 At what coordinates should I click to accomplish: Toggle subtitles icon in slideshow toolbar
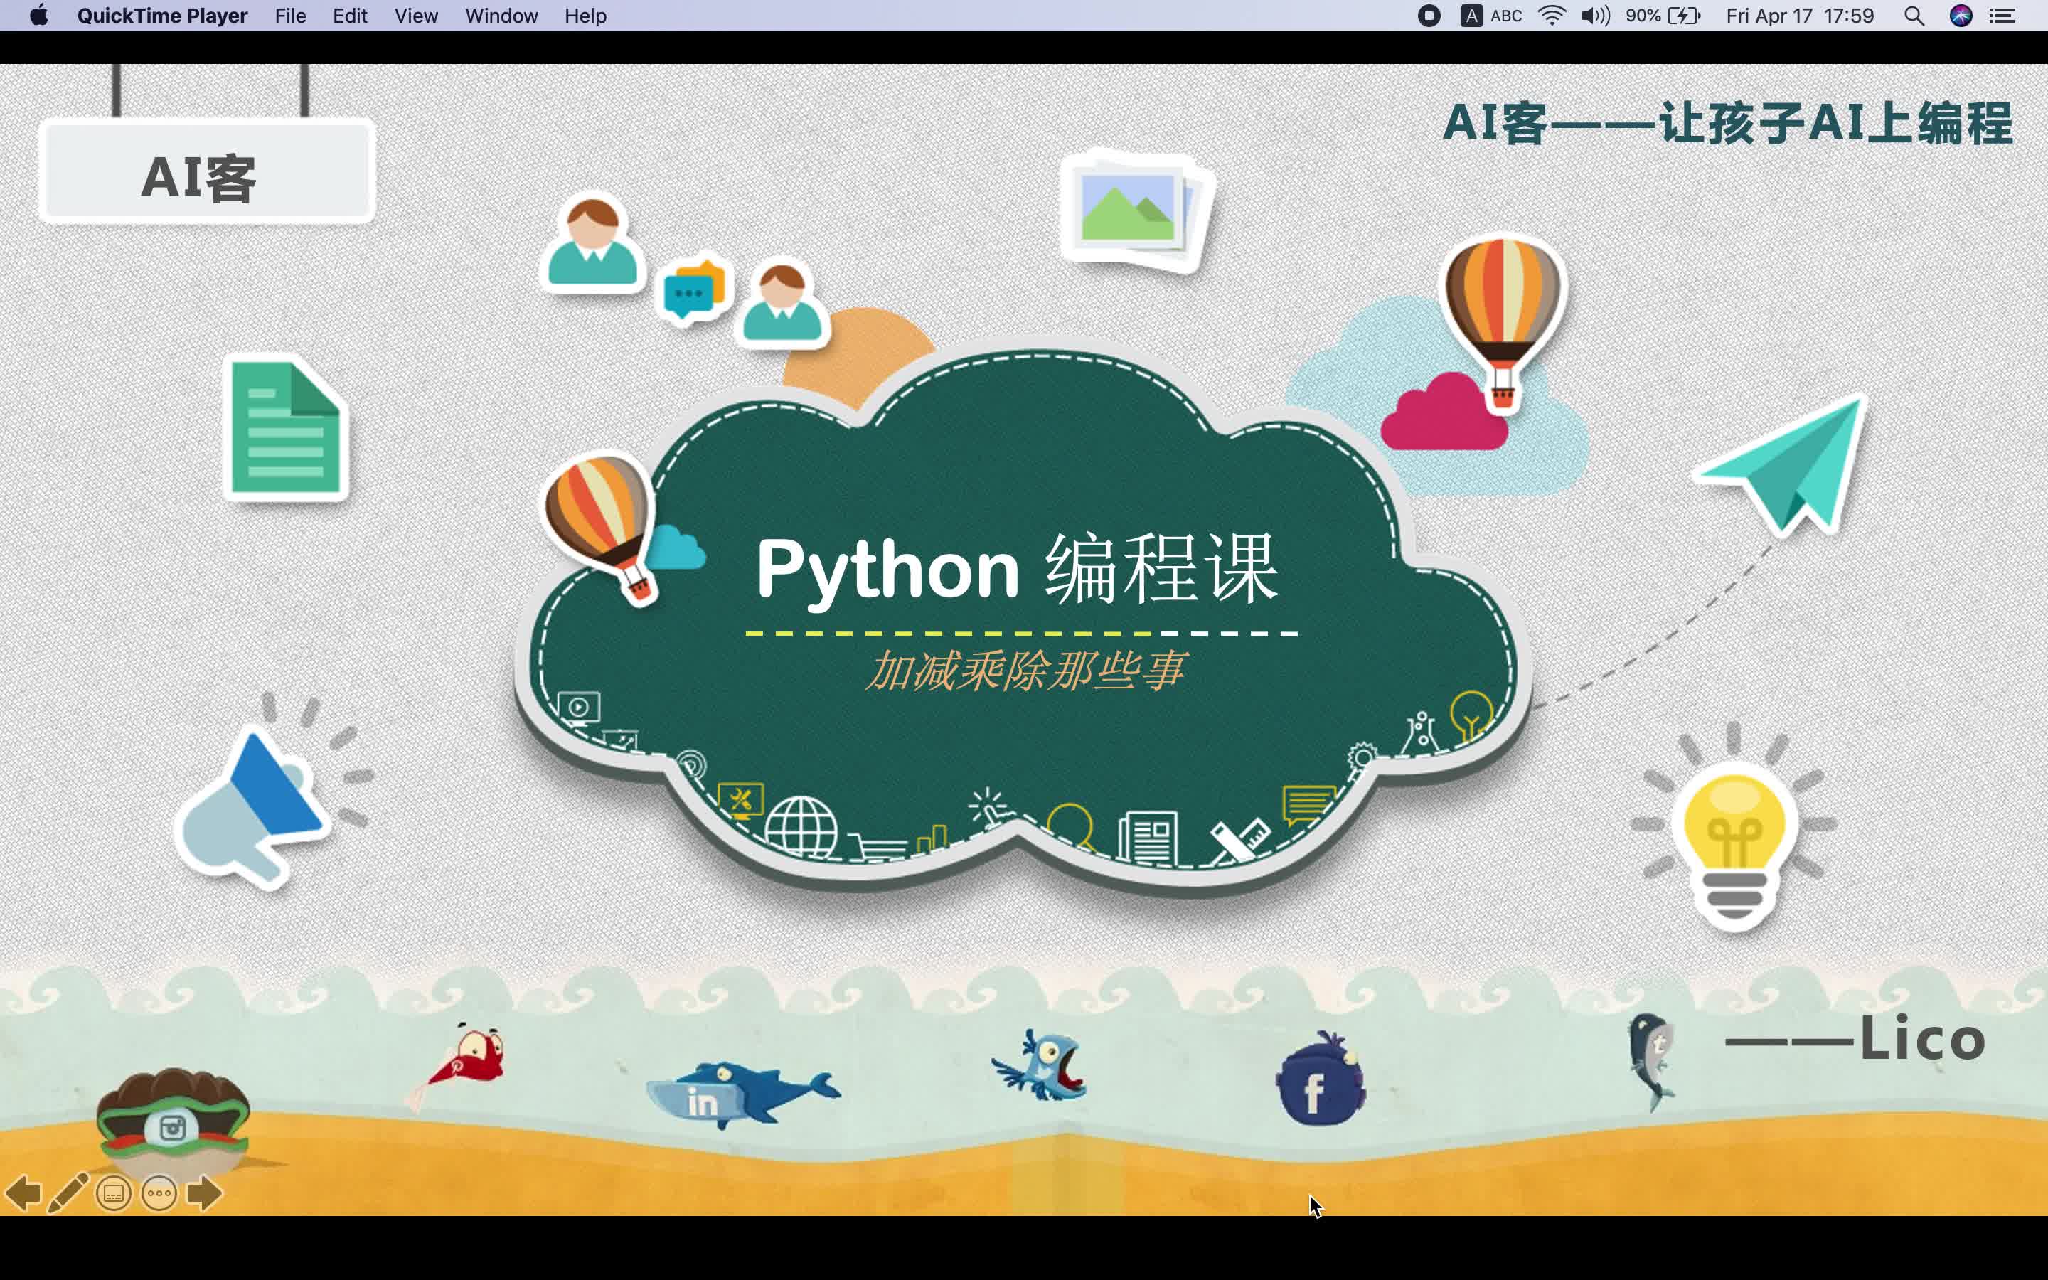point(113,1194)
